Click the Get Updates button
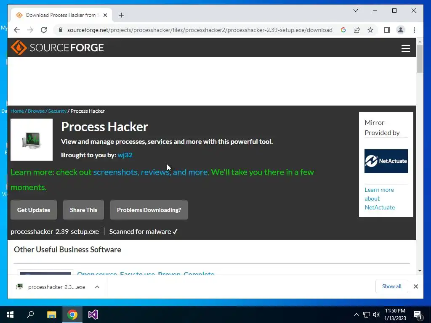431x323 pixels. (34, 210)
